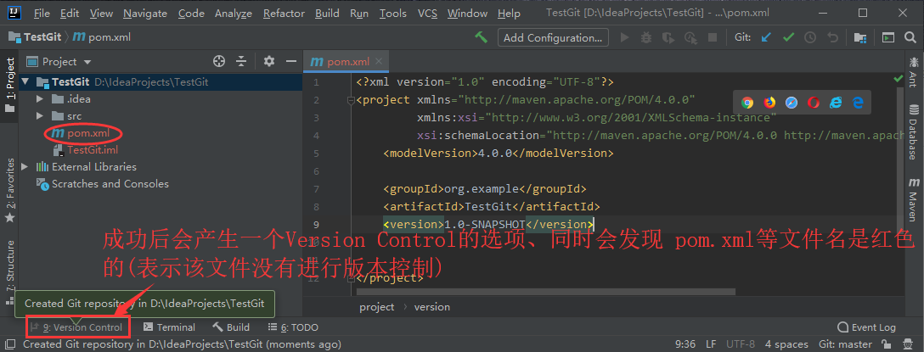The width and height of the screenshot is (924, 352).
Task: Open pom.xml in Safari browser icon
Action: [x=792, y=103]
